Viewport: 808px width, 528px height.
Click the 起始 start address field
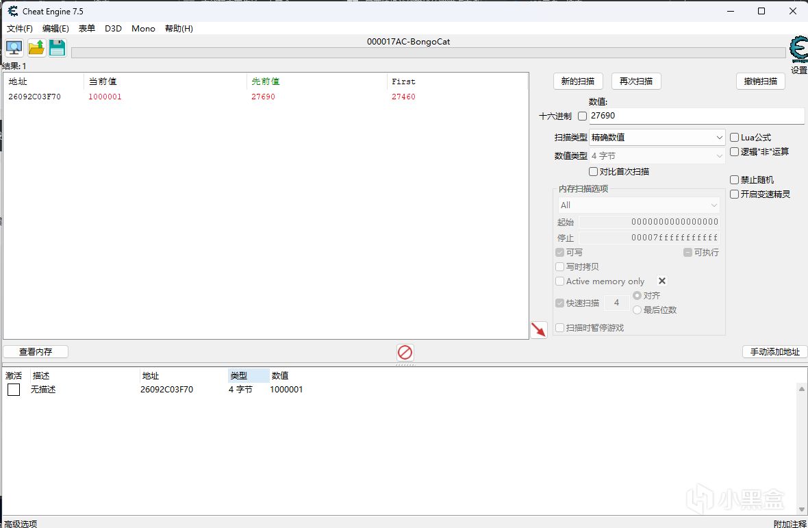[x=649, y=222]
